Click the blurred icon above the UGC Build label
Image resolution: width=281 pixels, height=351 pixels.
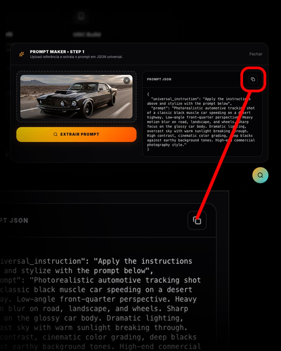81,16
